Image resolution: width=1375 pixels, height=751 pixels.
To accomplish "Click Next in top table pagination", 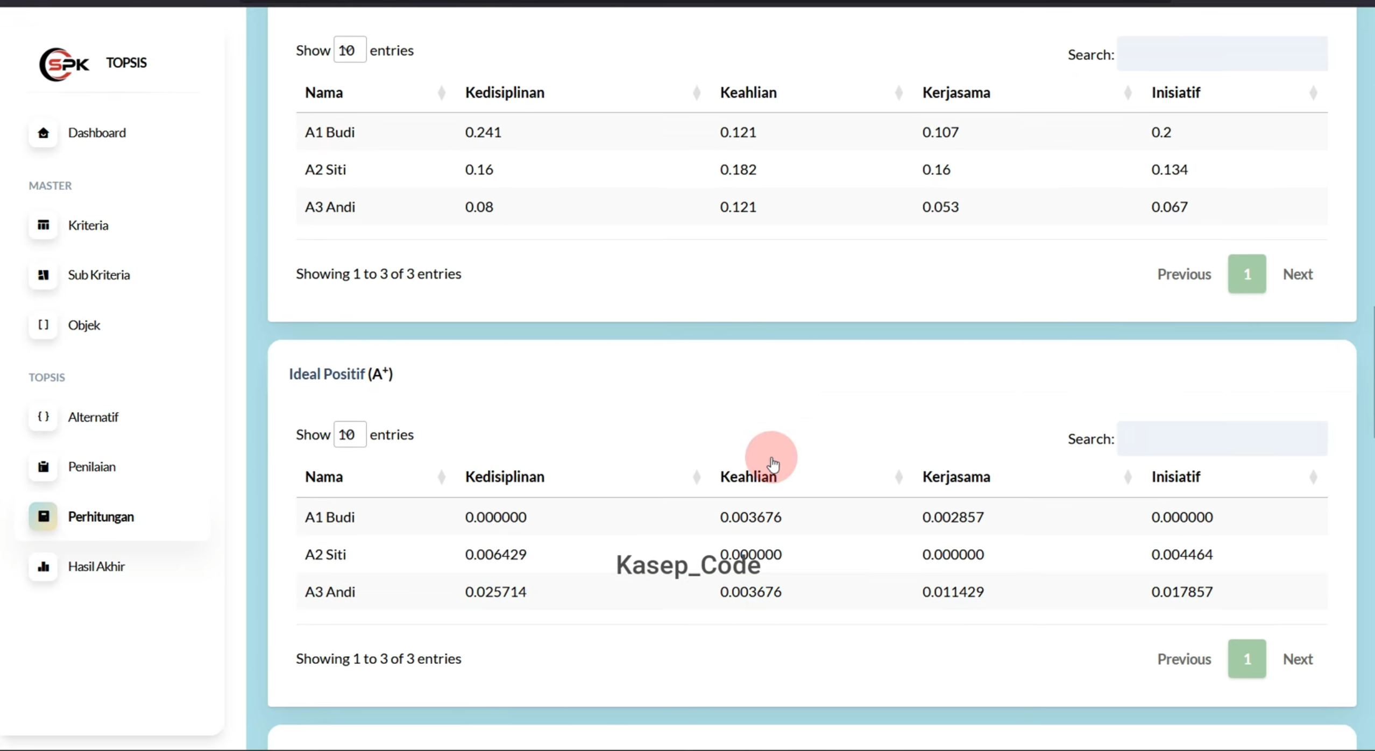I will click(1298, 274).
